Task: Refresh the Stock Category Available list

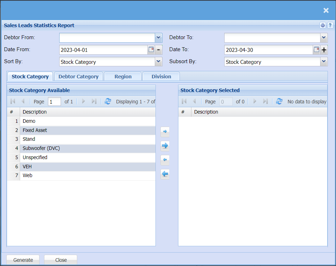Action: point(108,102)
